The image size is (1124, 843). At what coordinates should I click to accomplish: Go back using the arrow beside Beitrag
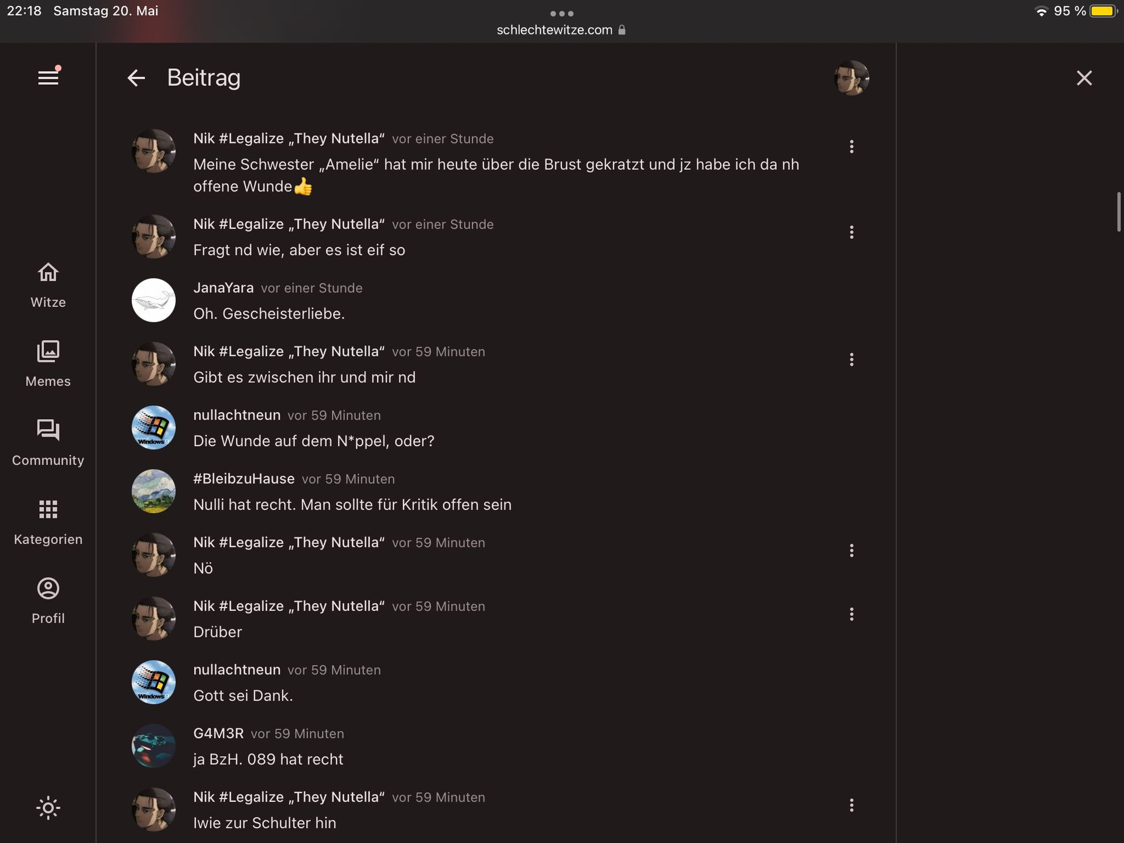click(136, 78)
